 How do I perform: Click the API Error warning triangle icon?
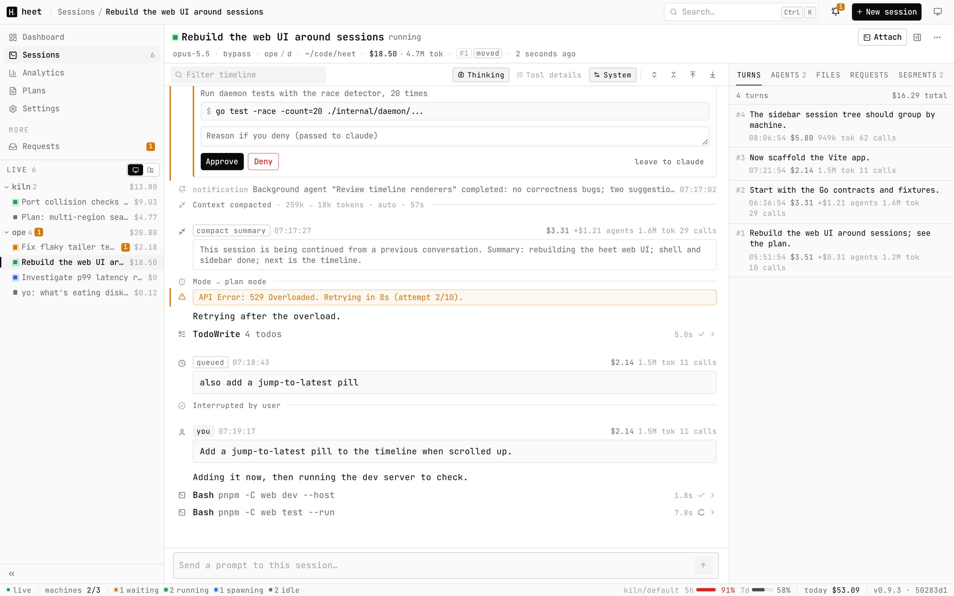coord(182,297)
